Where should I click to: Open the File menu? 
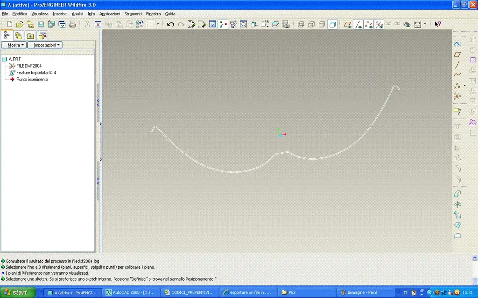coord(5,14)
